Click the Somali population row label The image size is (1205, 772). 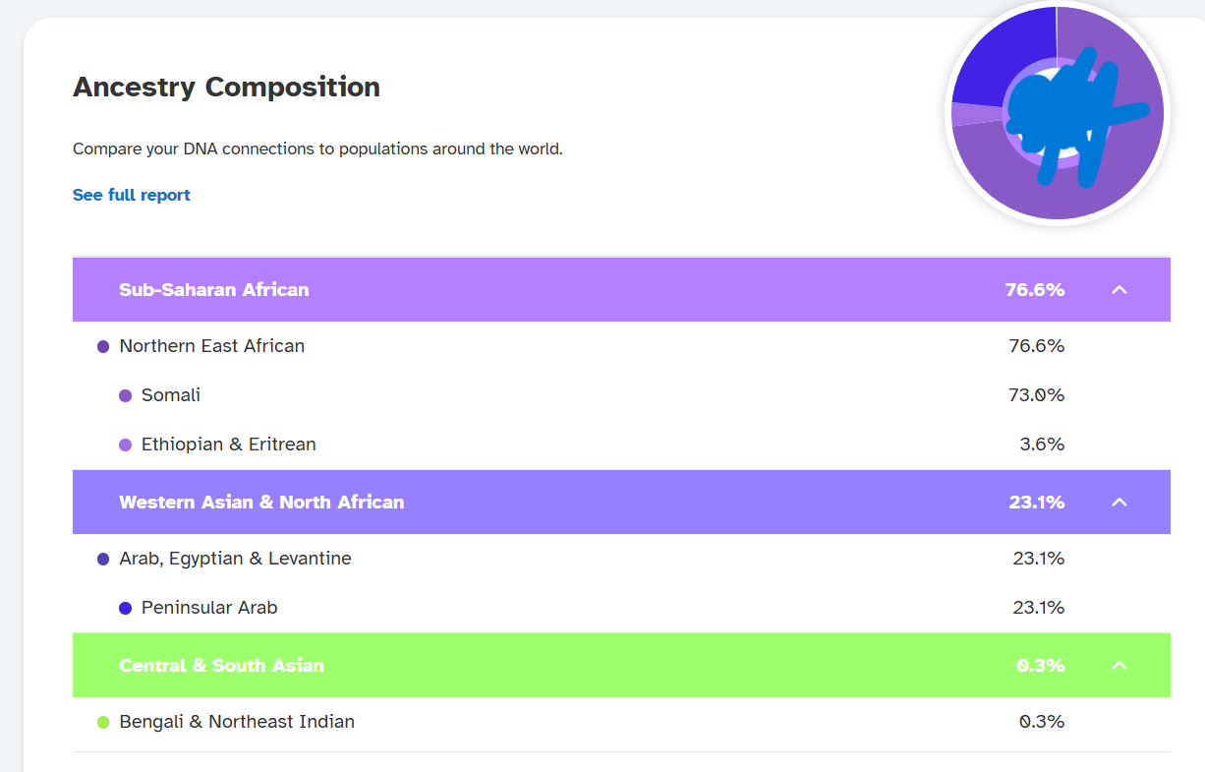coord(171,395)
